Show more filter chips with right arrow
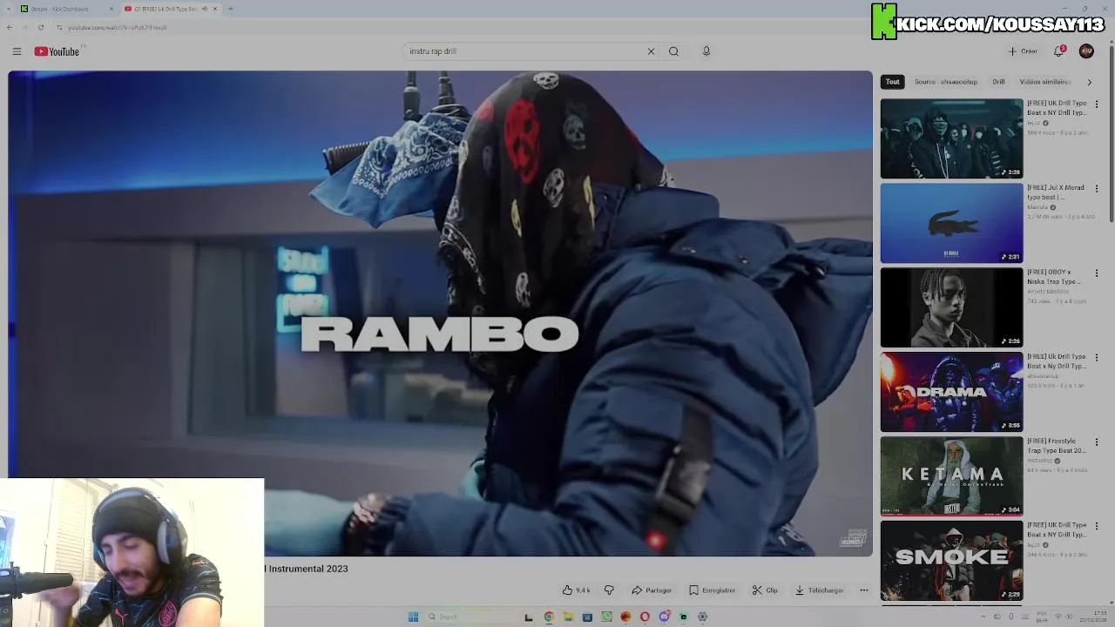This screenshot has width=1115, height=627. [x=1089, y=82]
